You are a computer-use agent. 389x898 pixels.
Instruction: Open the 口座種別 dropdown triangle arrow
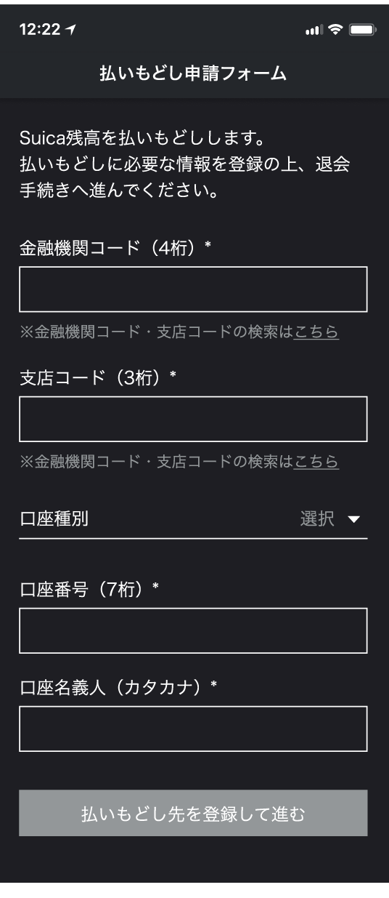[x=353, y=519]
